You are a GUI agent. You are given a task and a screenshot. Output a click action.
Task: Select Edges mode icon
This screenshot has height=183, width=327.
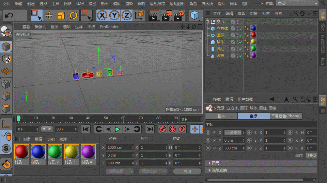click(x=6, y=96)
